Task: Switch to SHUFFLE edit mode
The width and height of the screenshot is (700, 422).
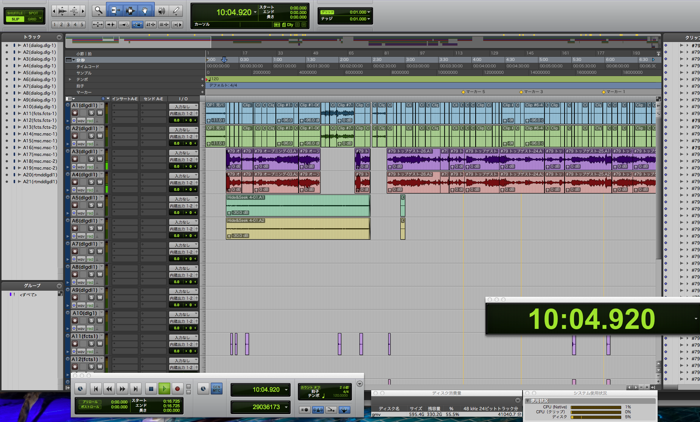Action: pyautogui.click(x=15, y=13)
